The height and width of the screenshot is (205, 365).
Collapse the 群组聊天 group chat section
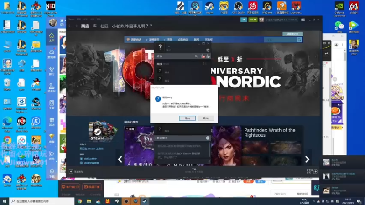coord(162,138)
